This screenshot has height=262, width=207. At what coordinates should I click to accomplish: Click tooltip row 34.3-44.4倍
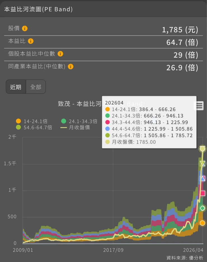tap(147, 122)
